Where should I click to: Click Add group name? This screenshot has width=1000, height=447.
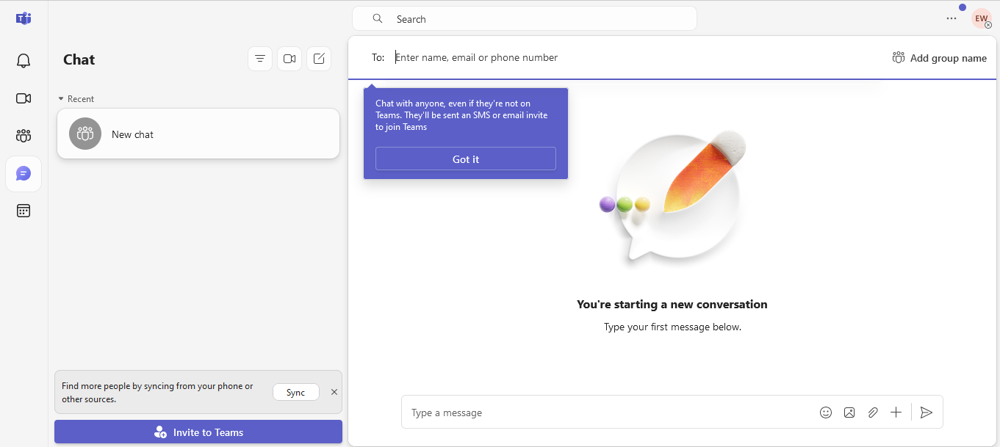click(x=939, y=57)
